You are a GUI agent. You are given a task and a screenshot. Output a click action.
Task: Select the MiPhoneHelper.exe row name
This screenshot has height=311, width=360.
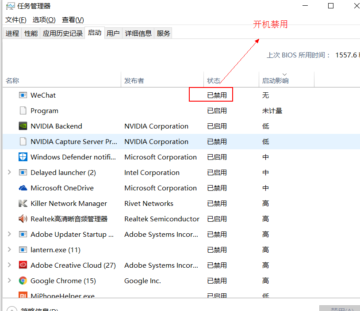coord(62,296)
